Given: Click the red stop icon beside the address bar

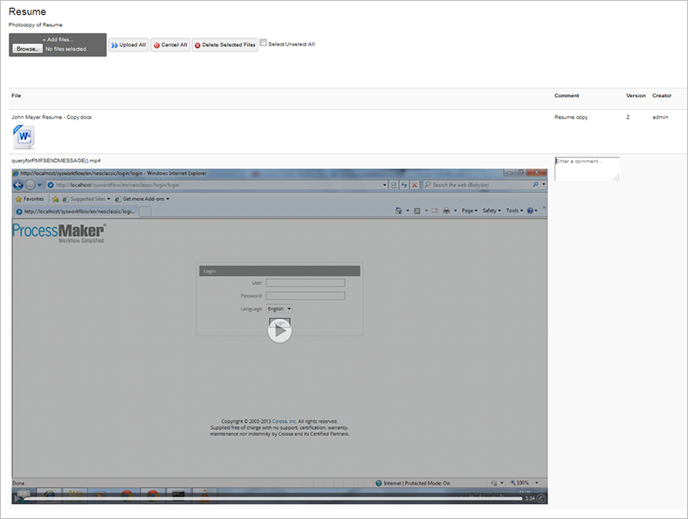Looking at the screenshot, I should tap(414, 185).
